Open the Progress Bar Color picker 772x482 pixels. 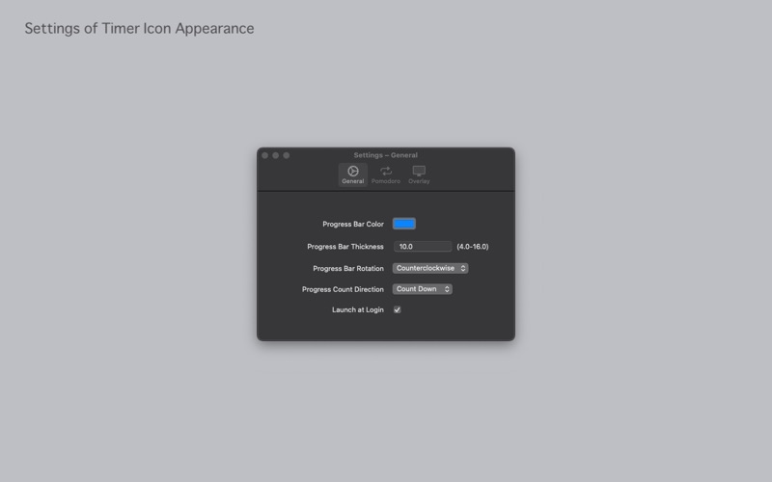click(403, 224)
